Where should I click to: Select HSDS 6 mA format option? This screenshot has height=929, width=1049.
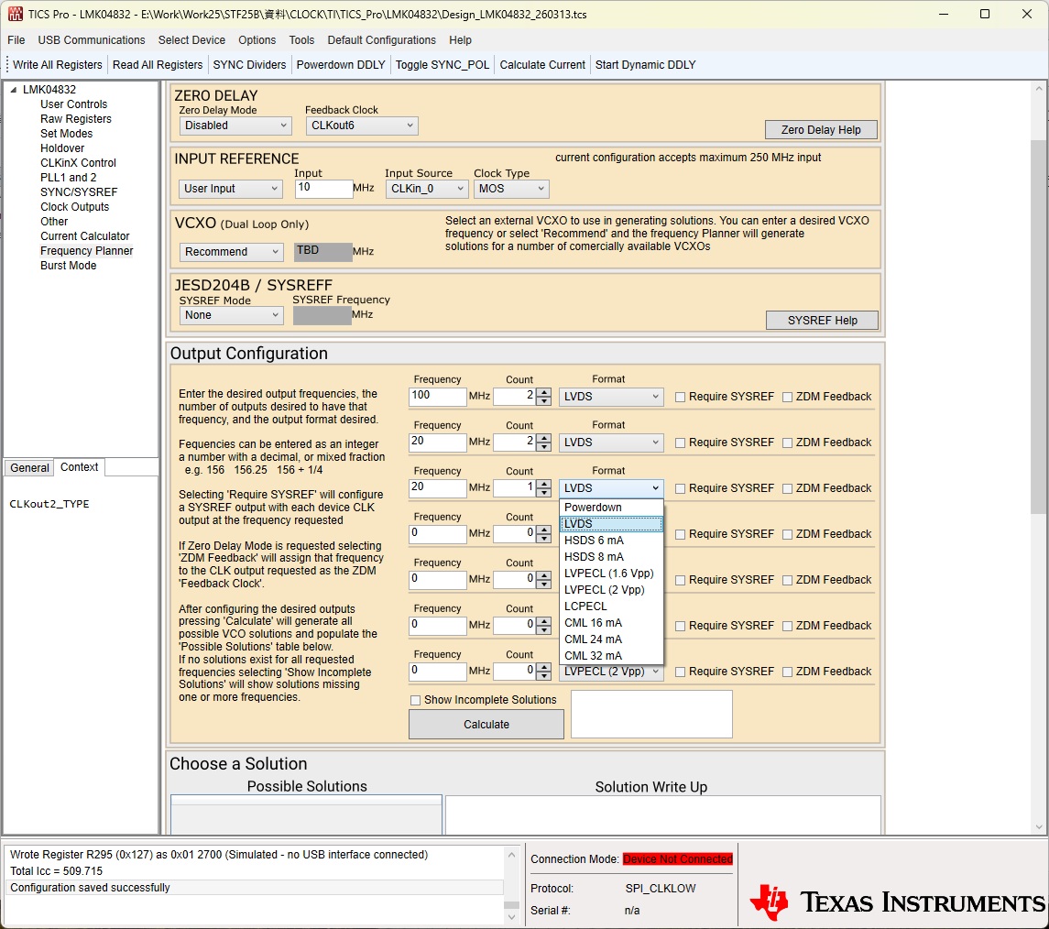(x=611, y=541)
